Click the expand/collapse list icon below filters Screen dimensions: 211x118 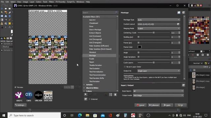(111, 95)
